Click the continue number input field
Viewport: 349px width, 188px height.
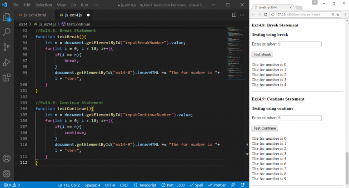tap(299, 118)
